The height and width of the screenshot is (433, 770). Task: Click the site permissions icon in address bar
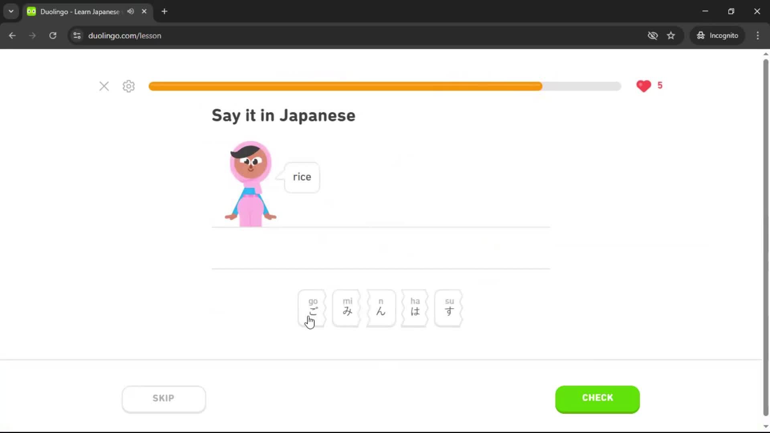point(77,35)
